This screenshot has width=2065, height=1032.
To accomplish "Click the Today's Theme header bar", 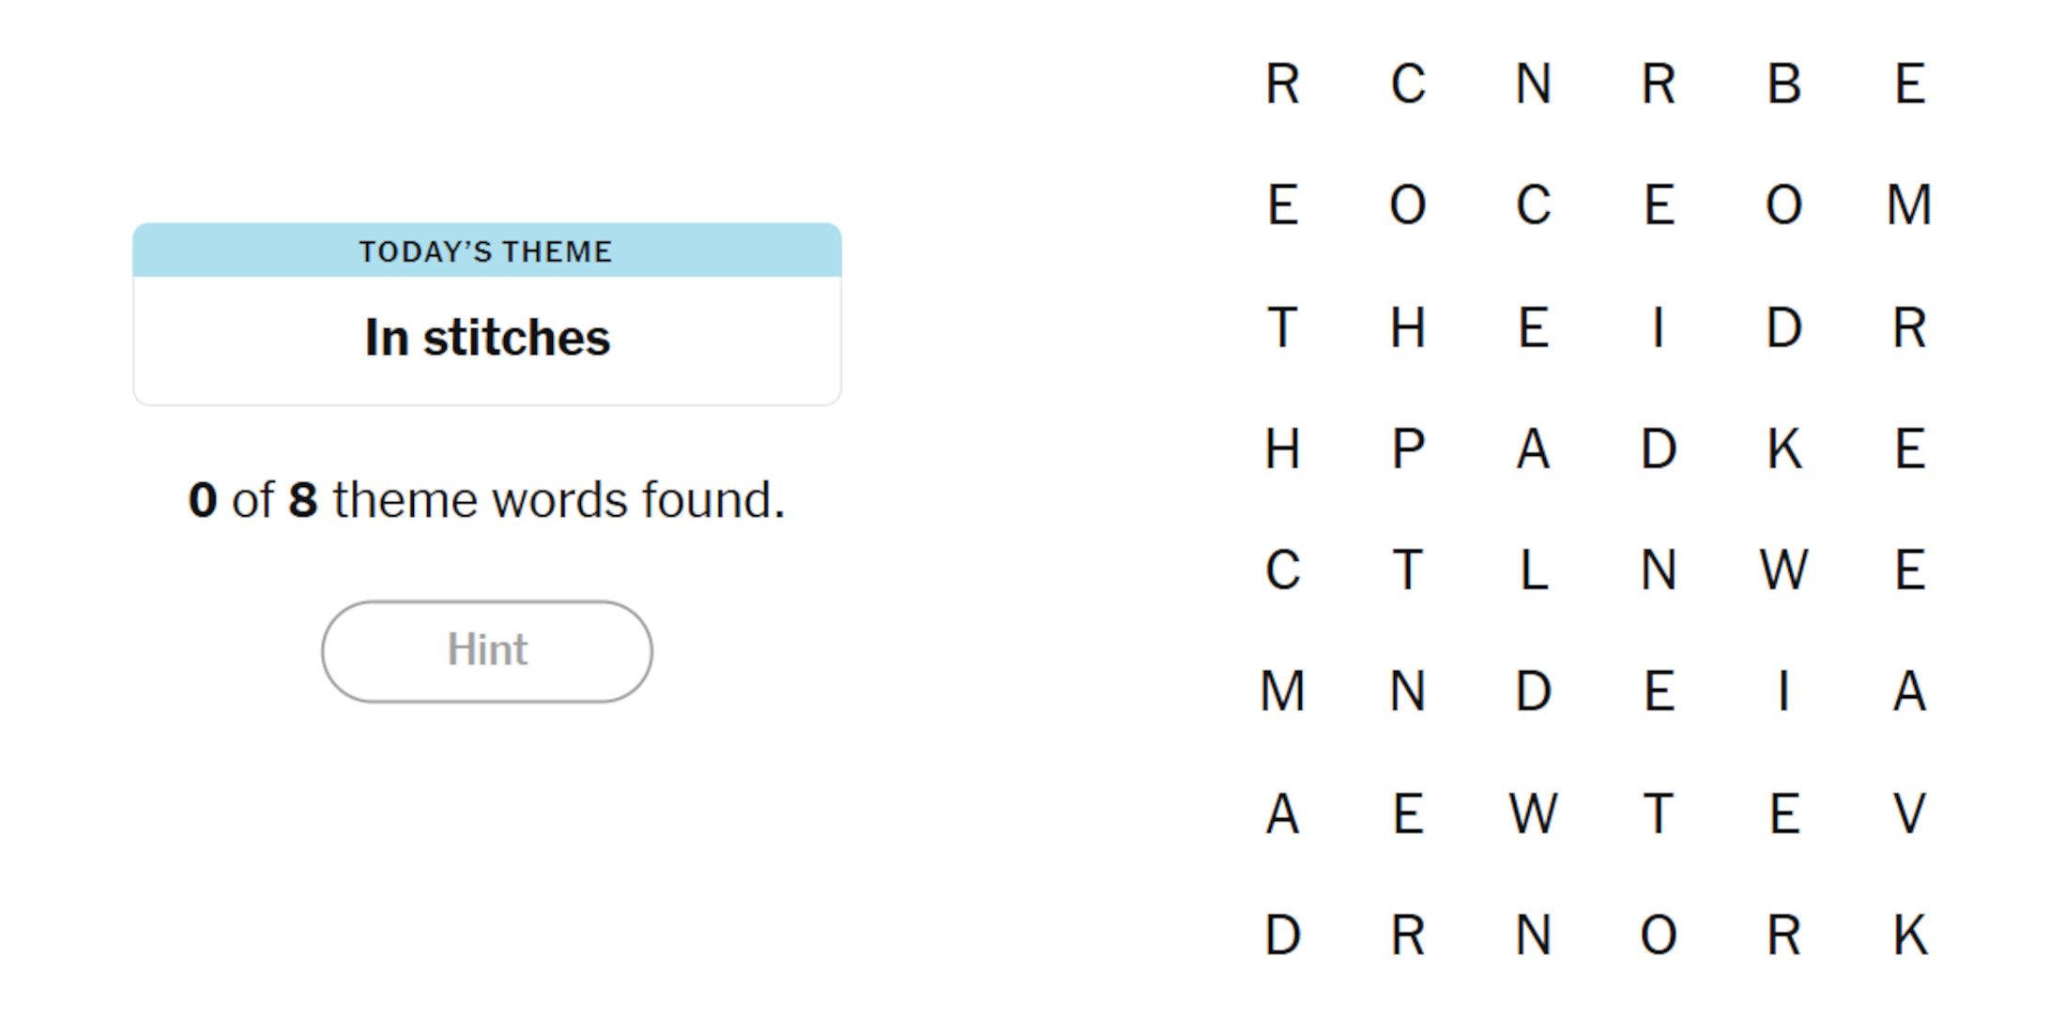I will [x=486, y=250].
